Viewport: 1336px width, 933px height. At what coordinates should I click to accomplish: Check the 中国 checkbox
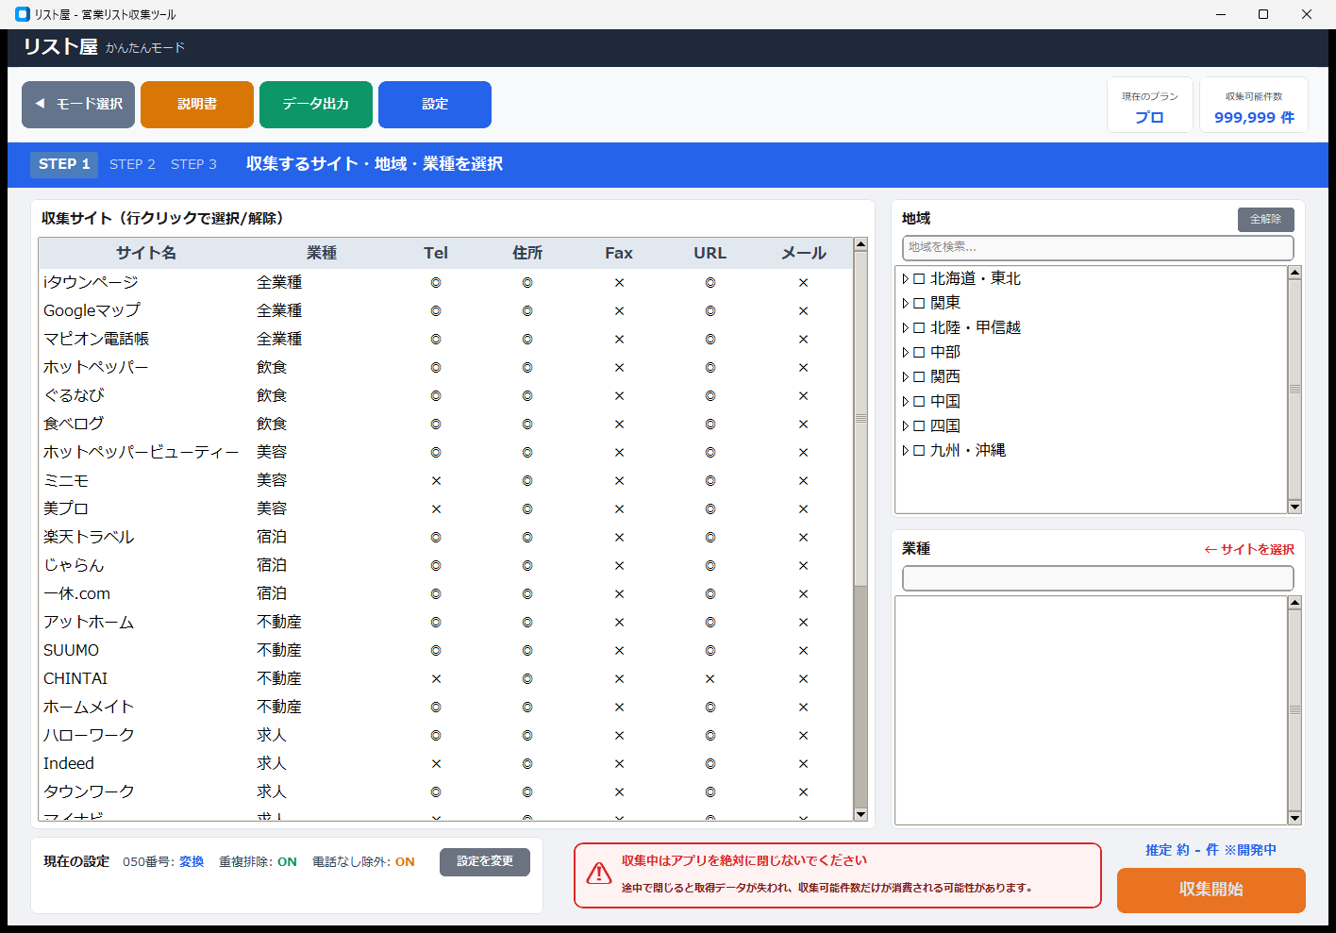919,402
